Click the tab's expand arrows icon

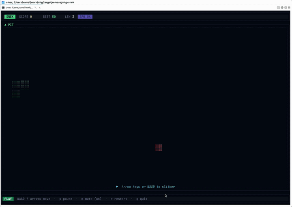click(x=36, y=8)
